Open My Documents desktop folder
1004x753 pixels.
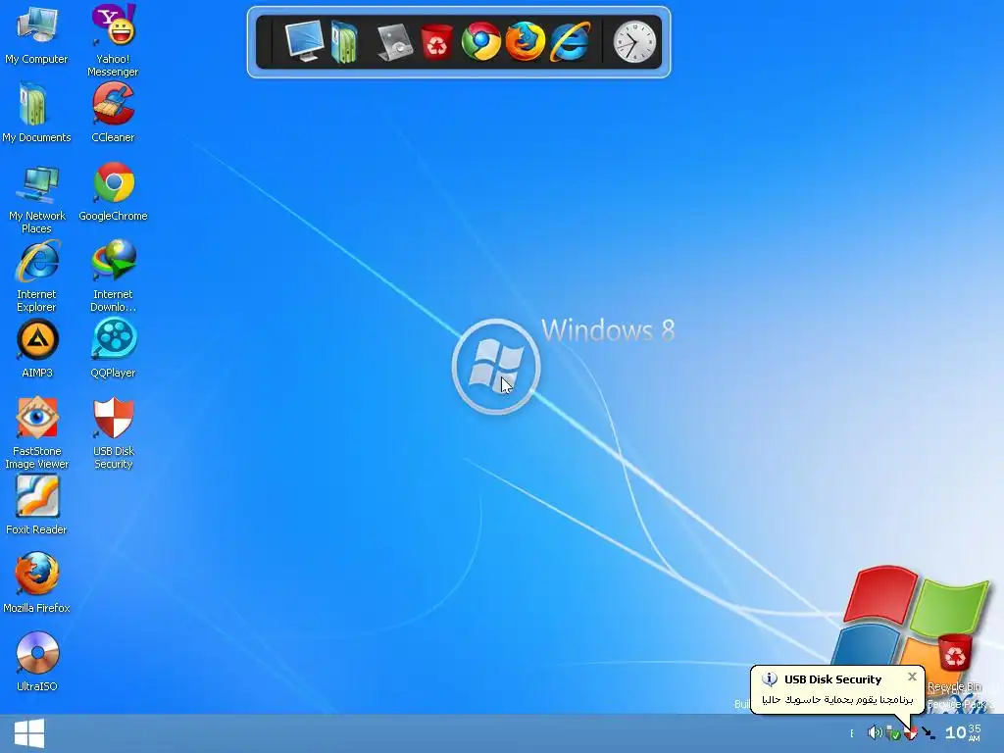point(36,112)
